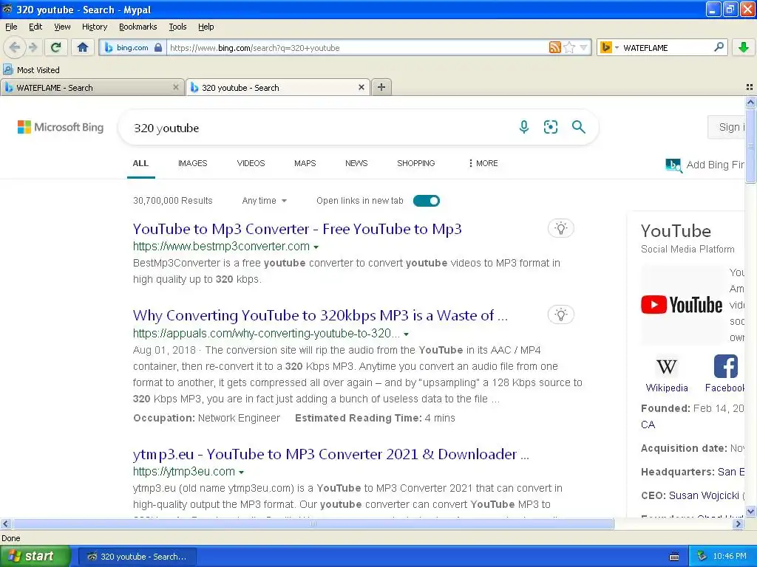Open Most Visited bookmarks folder
The image size is (757, 567).
click(x=31, y=70)
